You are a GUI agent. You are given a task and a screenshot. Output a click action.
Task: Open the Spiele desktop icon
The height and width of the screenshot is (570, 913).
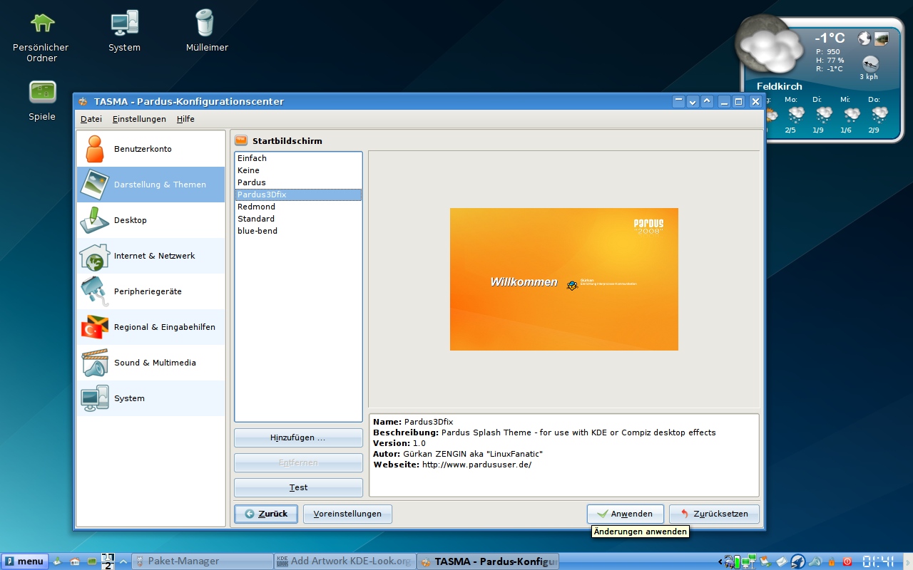(x=42, y=100)
